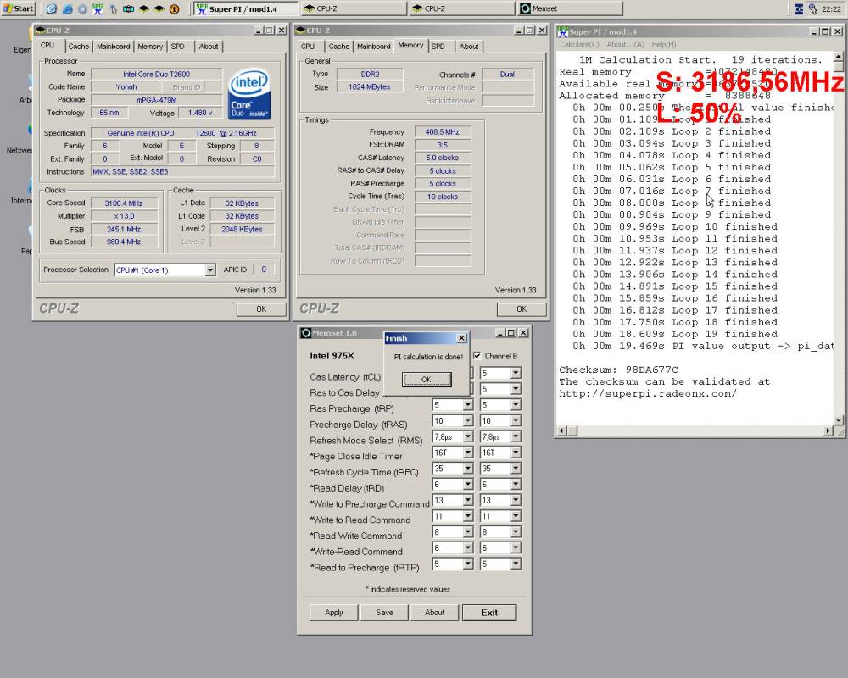Click the first blue browser quick launch icon
Viewport: 848px width, 678px height.
tap(52, 8)
